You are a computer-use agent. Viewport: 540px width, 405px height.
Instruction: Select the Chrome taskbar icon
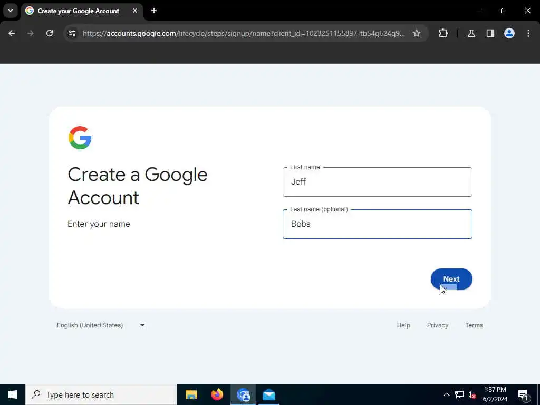point(243,394)
